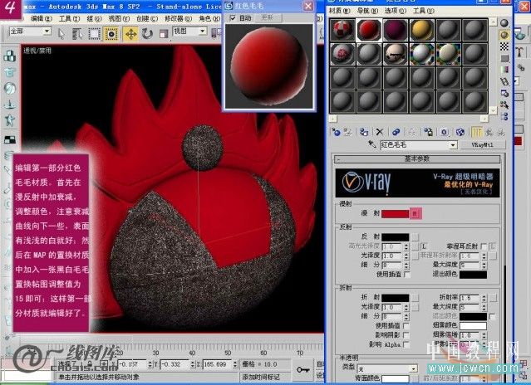The height and width of the screenshot is (385, 531).
Task: Click reflection map button beside black swatch
Action: tap(415, 237)
